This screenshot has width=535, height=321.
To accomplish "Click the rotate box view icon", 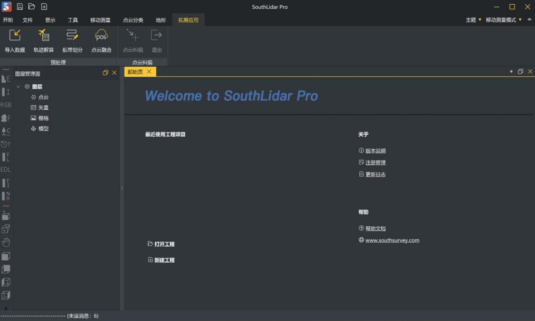I will (6, 215).
